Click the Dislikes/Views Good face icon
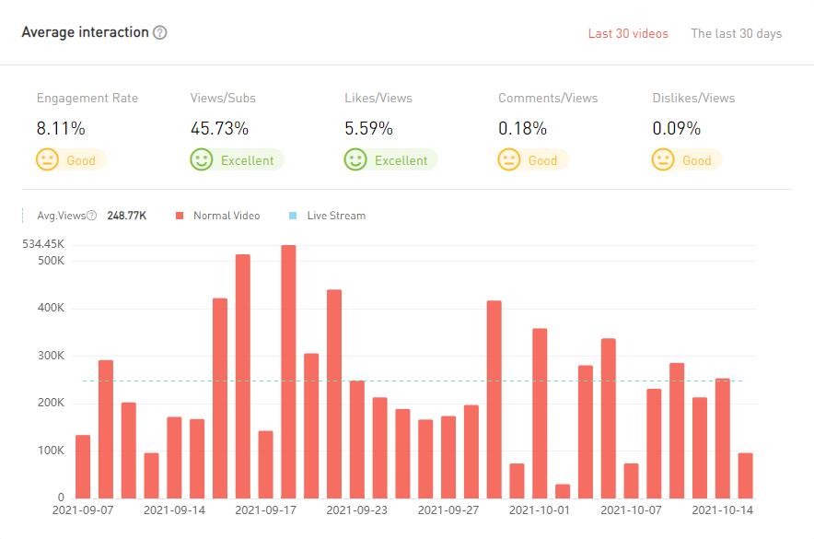This screenshot has width=814, height=539. [x=663, y=160]
